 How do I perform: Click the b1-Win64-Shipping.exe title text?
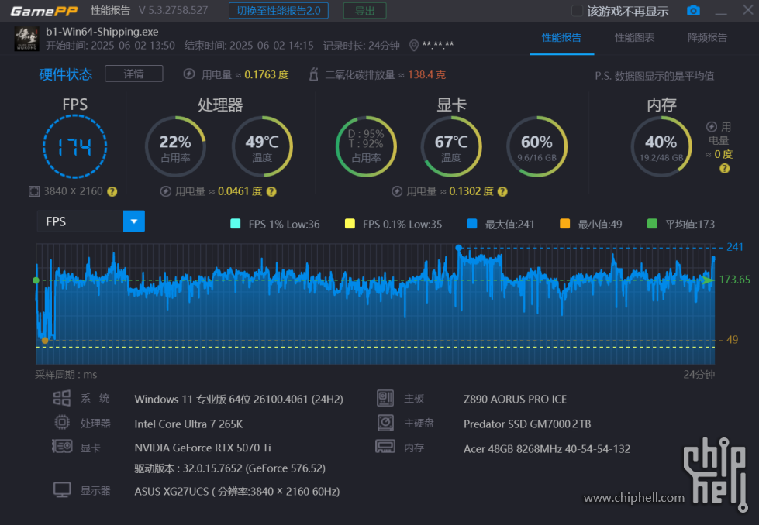[102, 32]
